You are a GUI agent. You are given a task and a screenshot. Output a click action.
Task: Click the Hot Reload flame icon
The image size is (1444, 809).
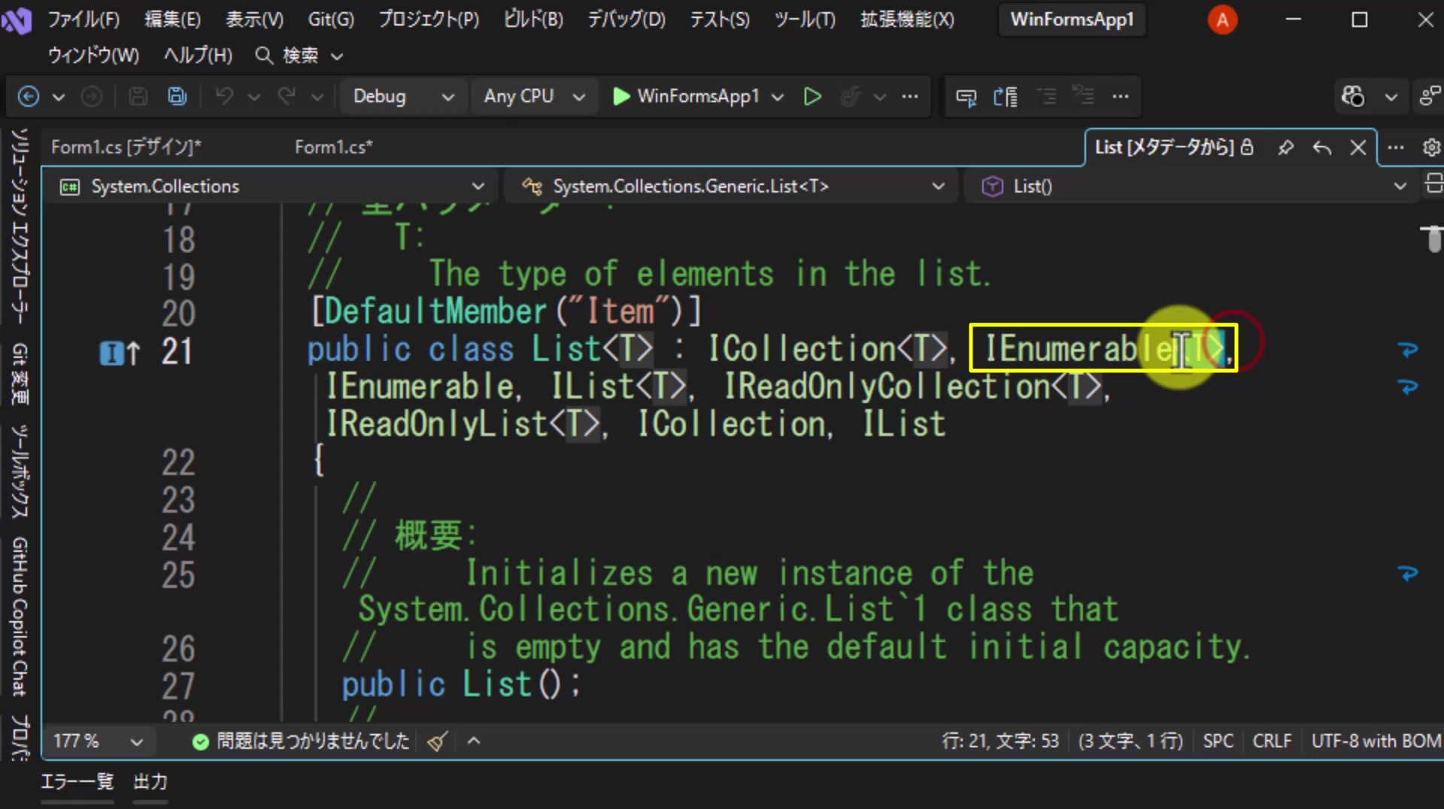(851, 96)
